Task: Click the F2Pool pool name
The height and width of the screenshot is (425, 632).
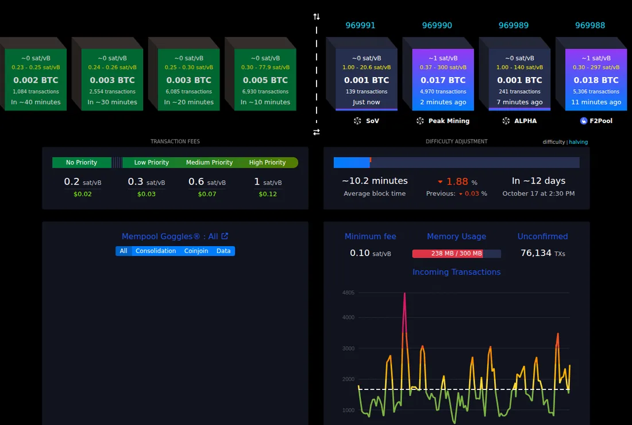Action: pos(601,121)
